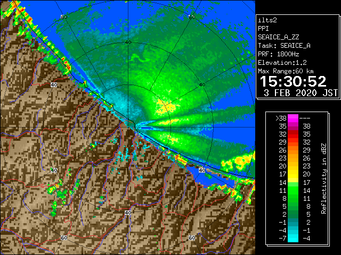Pick the magenta swatch beside ">38"
This screenshot has width=341, height=255.
coord(293,118)
